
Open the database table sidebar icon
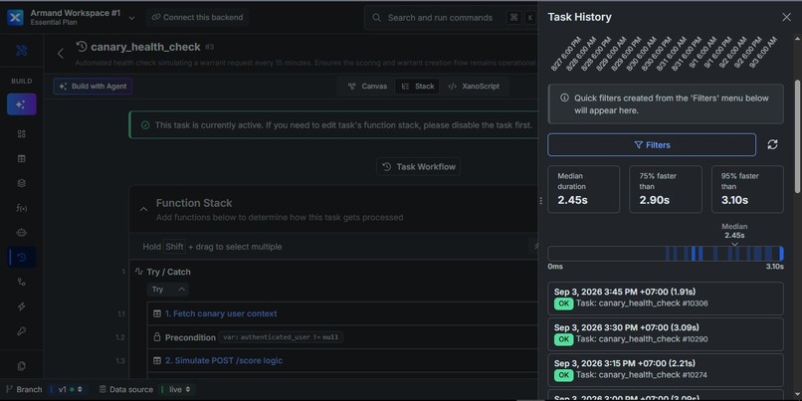pos(22,158)
